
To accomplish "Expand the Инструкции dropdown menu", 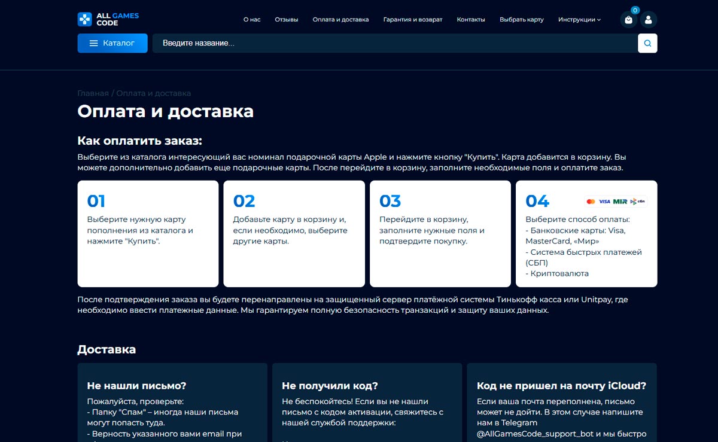I will coord(579,20).
